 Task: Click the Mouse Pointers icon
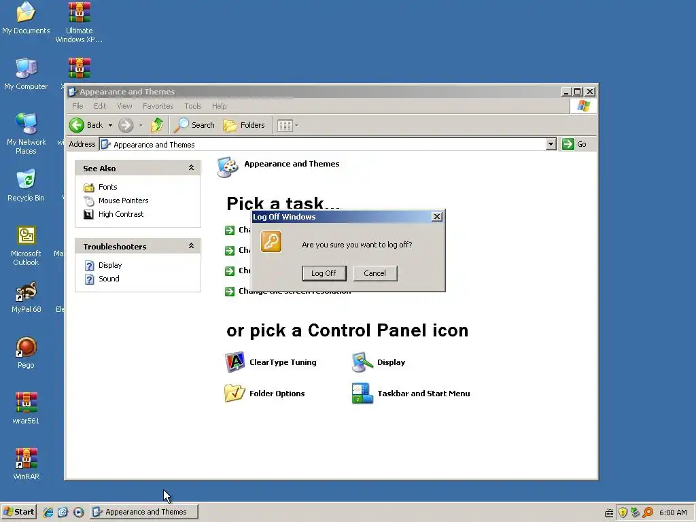tap(89, 201)
